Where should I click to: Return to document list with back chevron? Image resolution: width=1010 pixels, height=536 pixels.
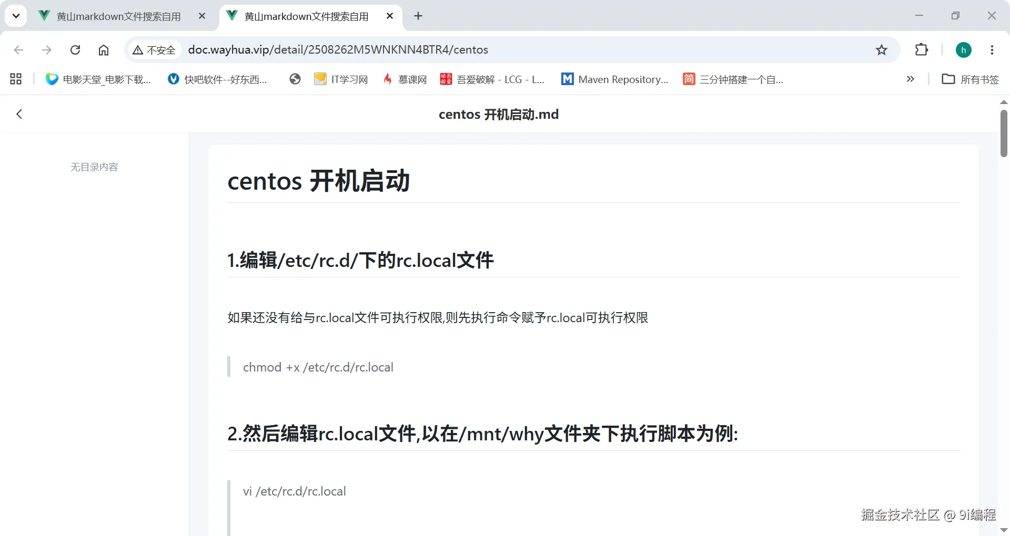(x=19, y=114)
